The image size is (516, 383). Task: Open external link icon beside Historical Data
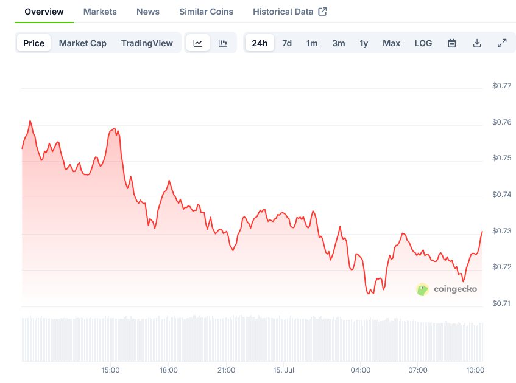(322, 12)
